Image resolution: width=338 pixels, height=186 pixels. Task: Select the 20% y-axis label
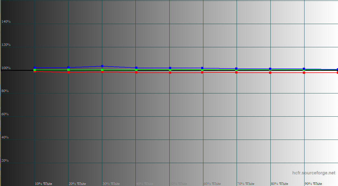[5, 161]
